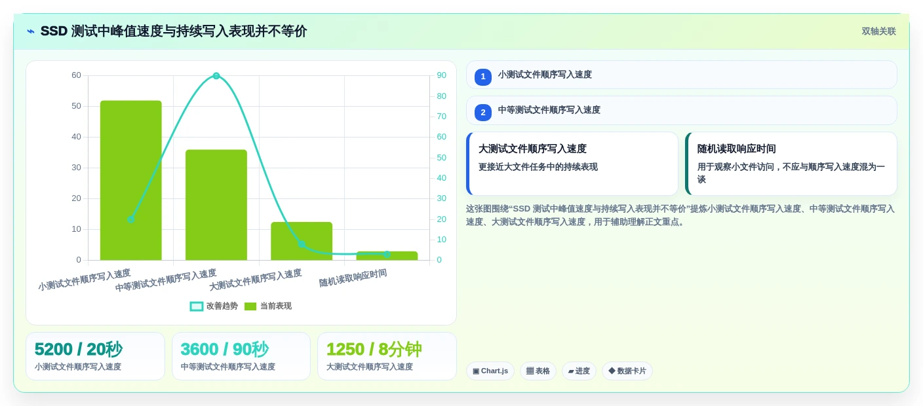Image resolution: width=923 pixels, height=406 pixels.
Task: Open list item 小测试文件顺序写入速度
Action: 682,75
